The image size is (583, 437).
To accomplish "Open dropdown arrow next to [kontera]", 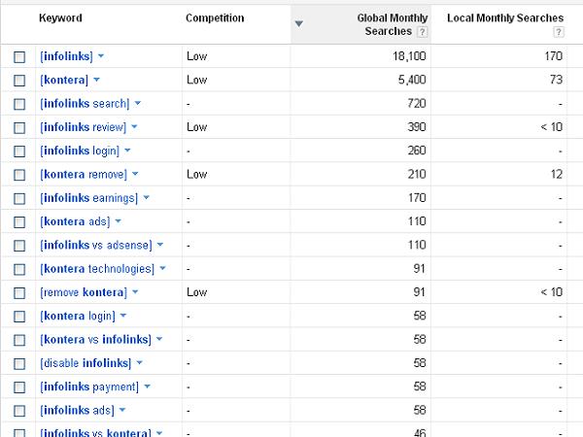I will click(x=96, y=80).
